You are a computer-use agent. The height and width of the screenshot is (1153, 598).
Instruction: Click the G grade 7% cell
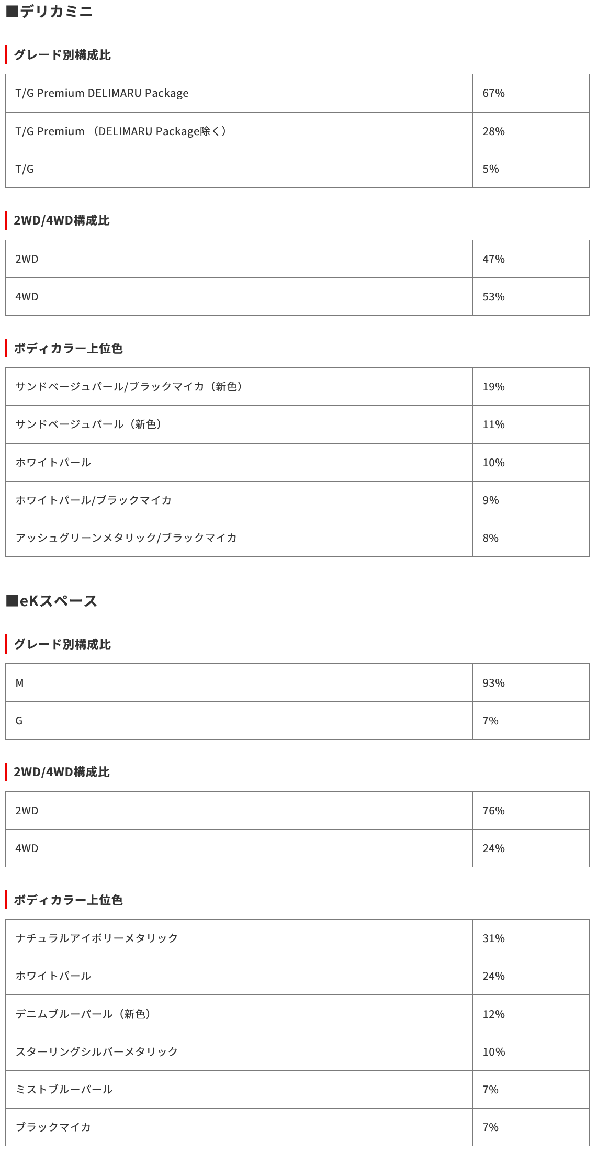click(490, 721)
